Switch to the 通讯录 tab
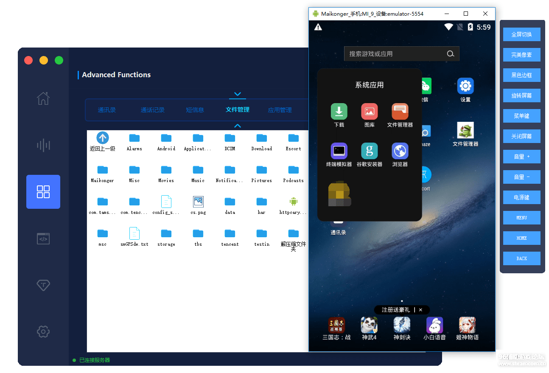 click(x=106, y=110)
